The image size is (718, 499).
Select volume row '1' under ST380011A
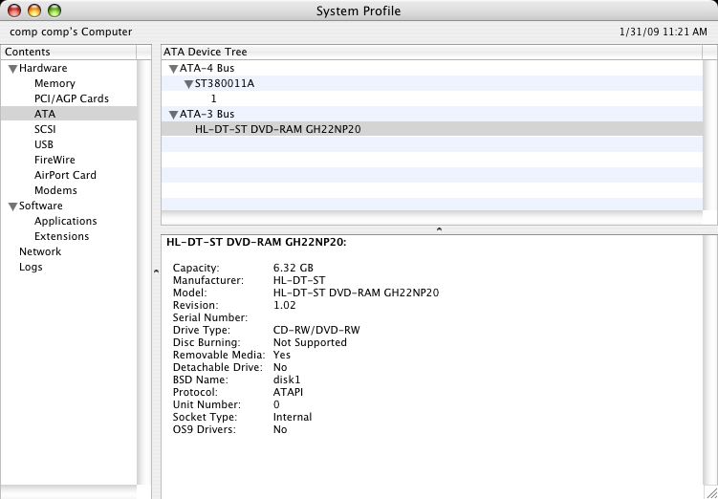(432, 98)
